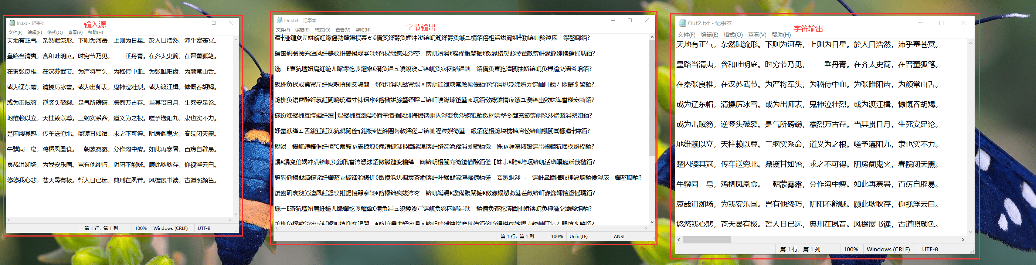Minimize the In.txt Notepad window
The height and width of the screenshot is (265, 1036).
click(197, 23)
